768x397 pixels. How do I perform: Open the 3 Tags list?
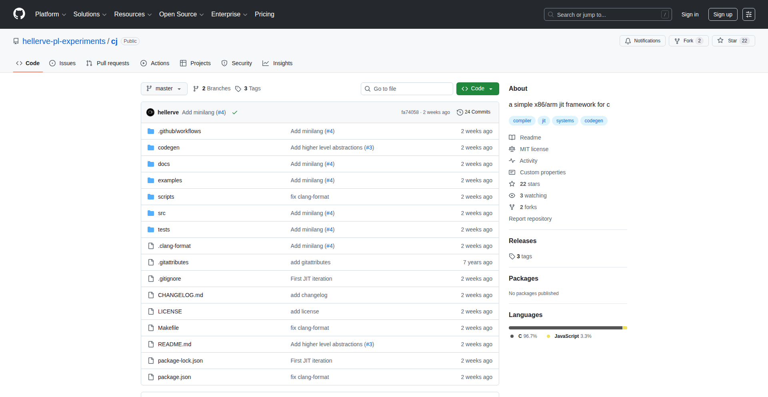tap(248, 89)
